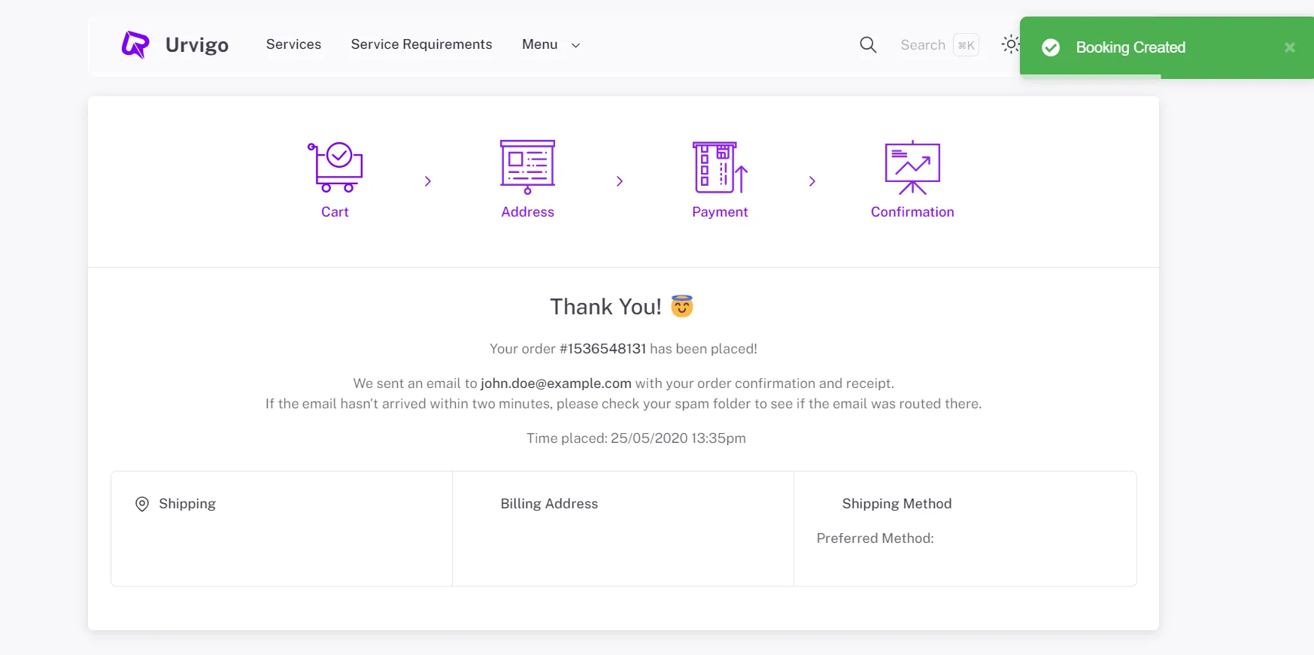This screenshot has width=1314, height=655.
Task: Open the Services nav item
Action: click(x=293, y=44)
